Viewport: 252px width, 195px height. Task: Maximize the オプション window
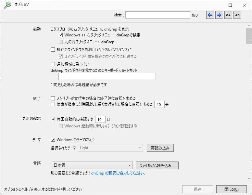(x=230, y=5)
